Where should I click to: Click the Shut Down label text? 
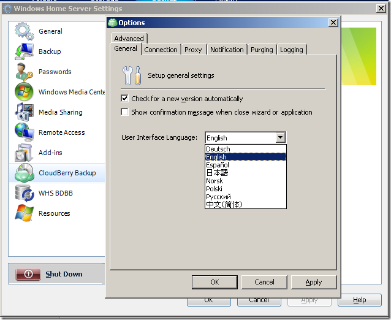(x=64, y=274)
